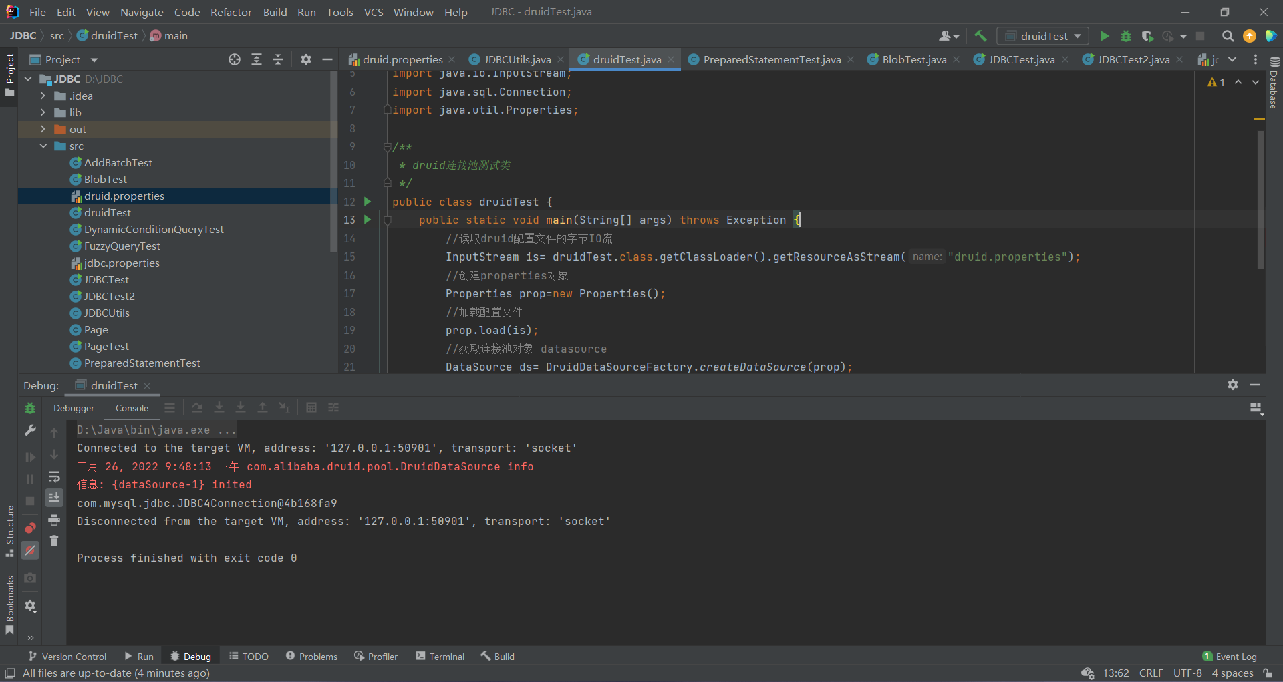1283x682 pixels.
Task: Click the run gutter arrow on line 12
Action: [x=367, y=201]
